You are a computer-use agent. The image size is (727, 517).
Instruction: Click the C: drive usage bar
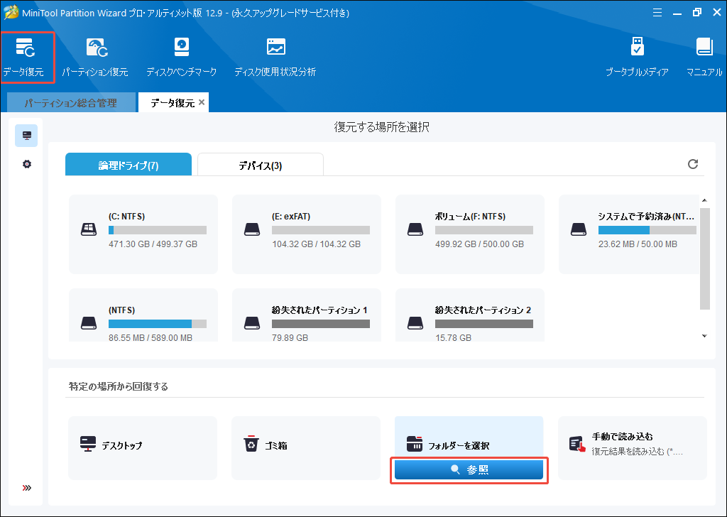[x=158, y=230]
